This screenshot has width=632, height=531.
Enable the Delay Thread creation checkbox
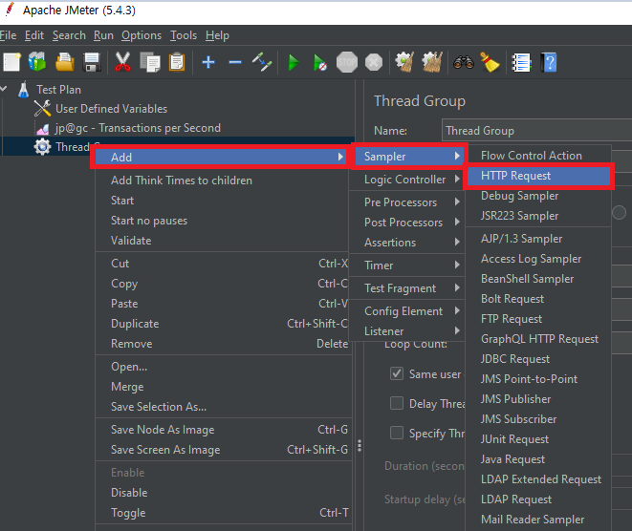tap(397, 403)
